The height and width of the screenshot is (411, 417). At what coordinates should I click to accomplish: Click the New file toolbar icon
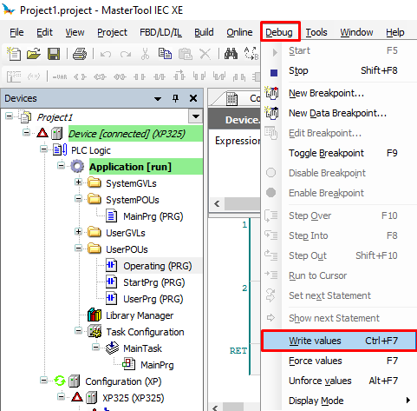tap(14, 54)
